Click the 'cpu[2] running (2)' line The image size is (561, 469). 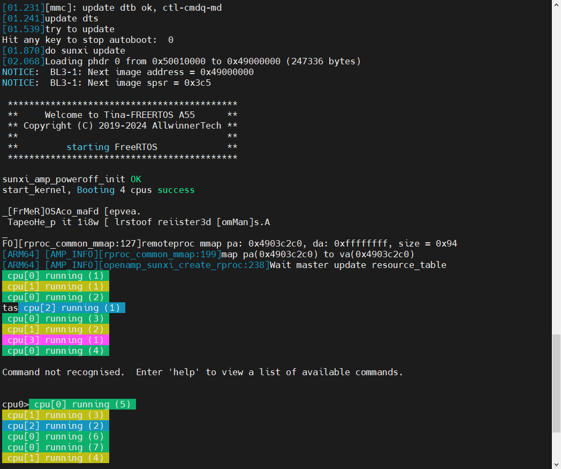56,426
